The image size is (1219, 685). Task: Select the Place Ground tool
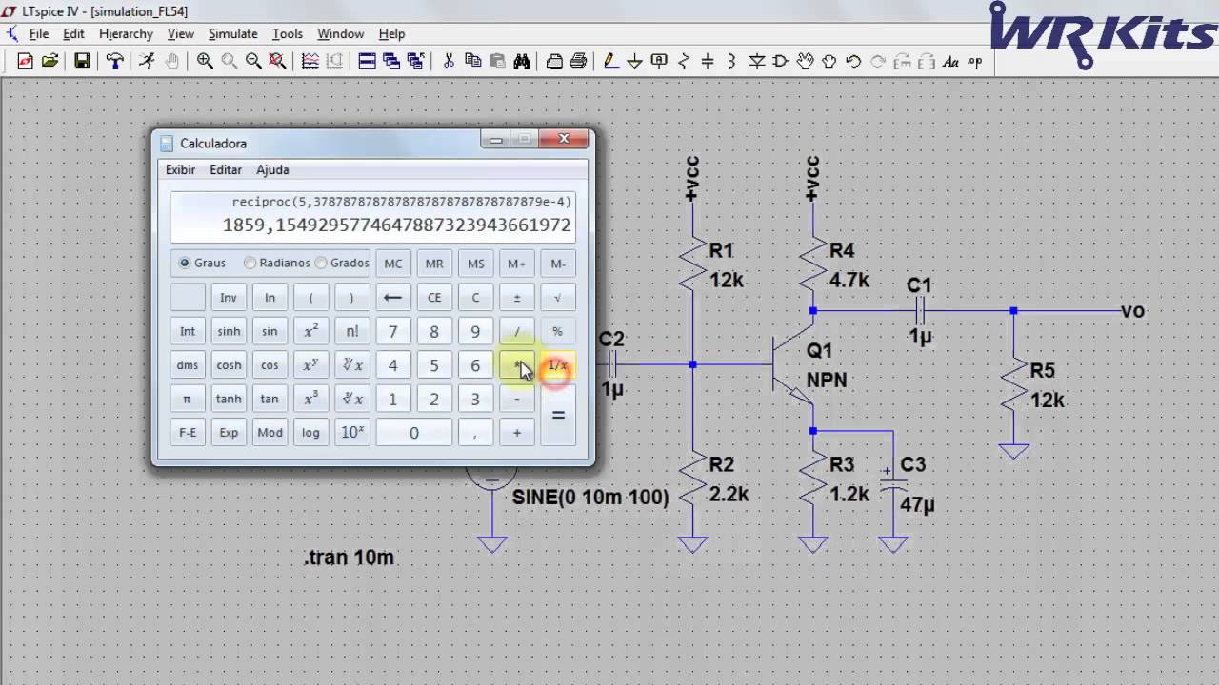click(634, 61)
